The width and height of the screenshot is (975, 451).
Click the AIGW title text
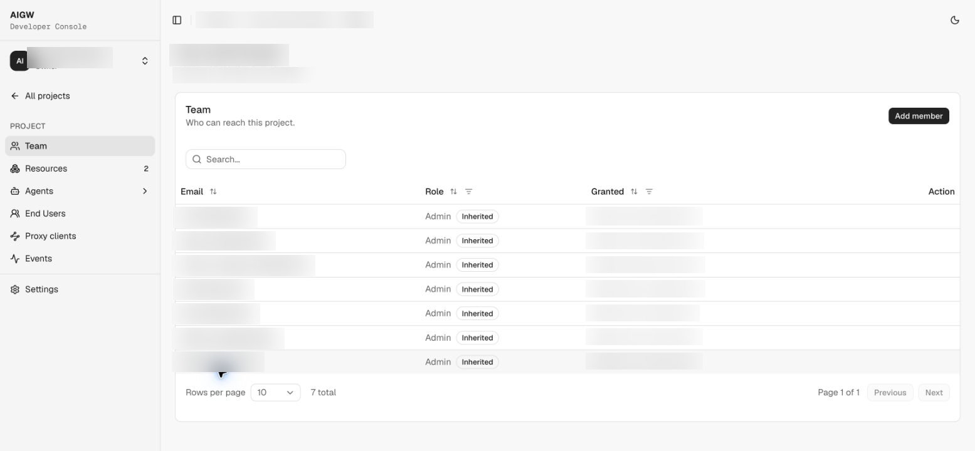coord(23,15)
